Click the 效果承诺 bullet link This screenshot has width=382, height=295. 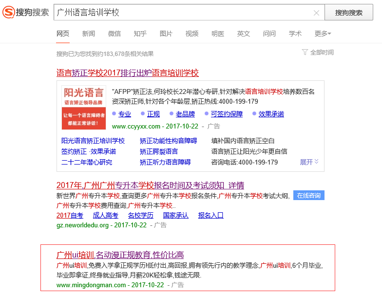click(x=271, y=114)
